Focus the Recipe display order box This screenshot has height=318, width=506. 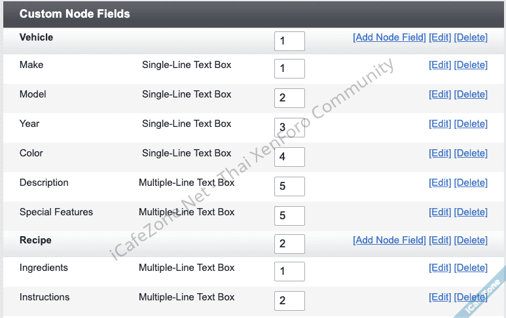289,244
